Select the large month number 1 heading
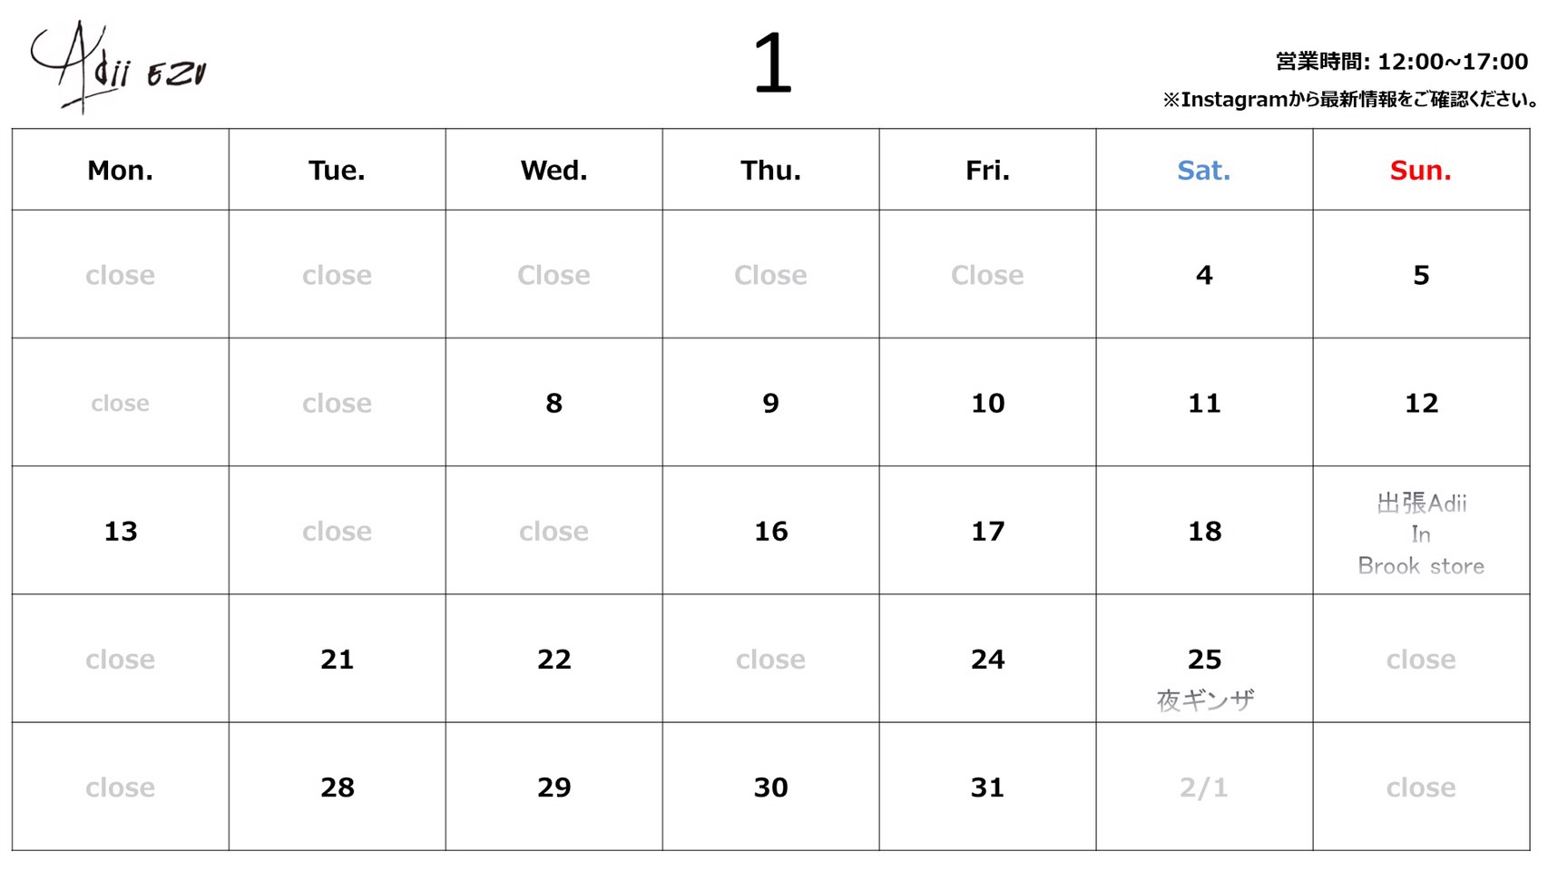The height and width of the screenshot is (871, 1548). pos(772,64)
